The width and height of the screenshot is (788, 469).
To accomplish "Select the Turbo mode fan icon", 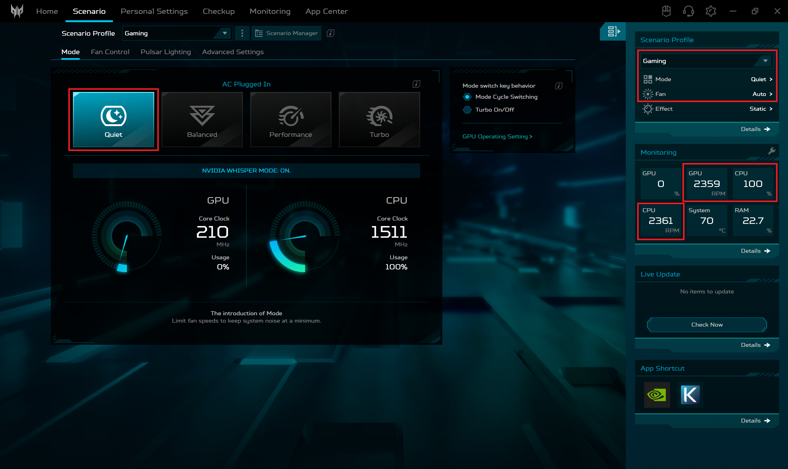I will pyautogui.click(x=379, y=116).
